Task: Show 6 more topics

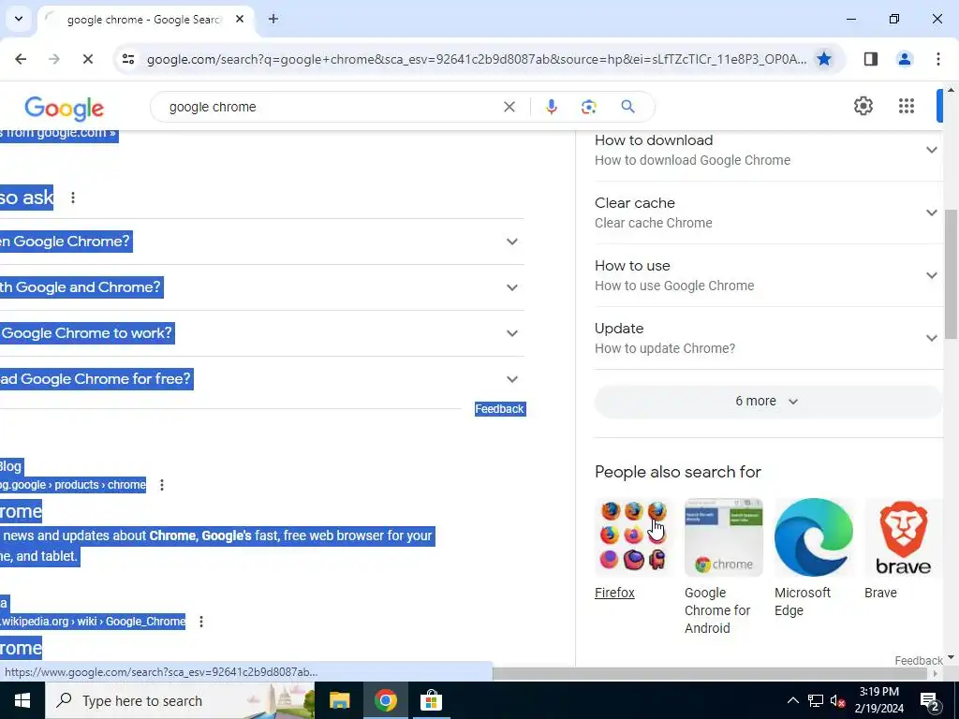Action: point(768,401)
